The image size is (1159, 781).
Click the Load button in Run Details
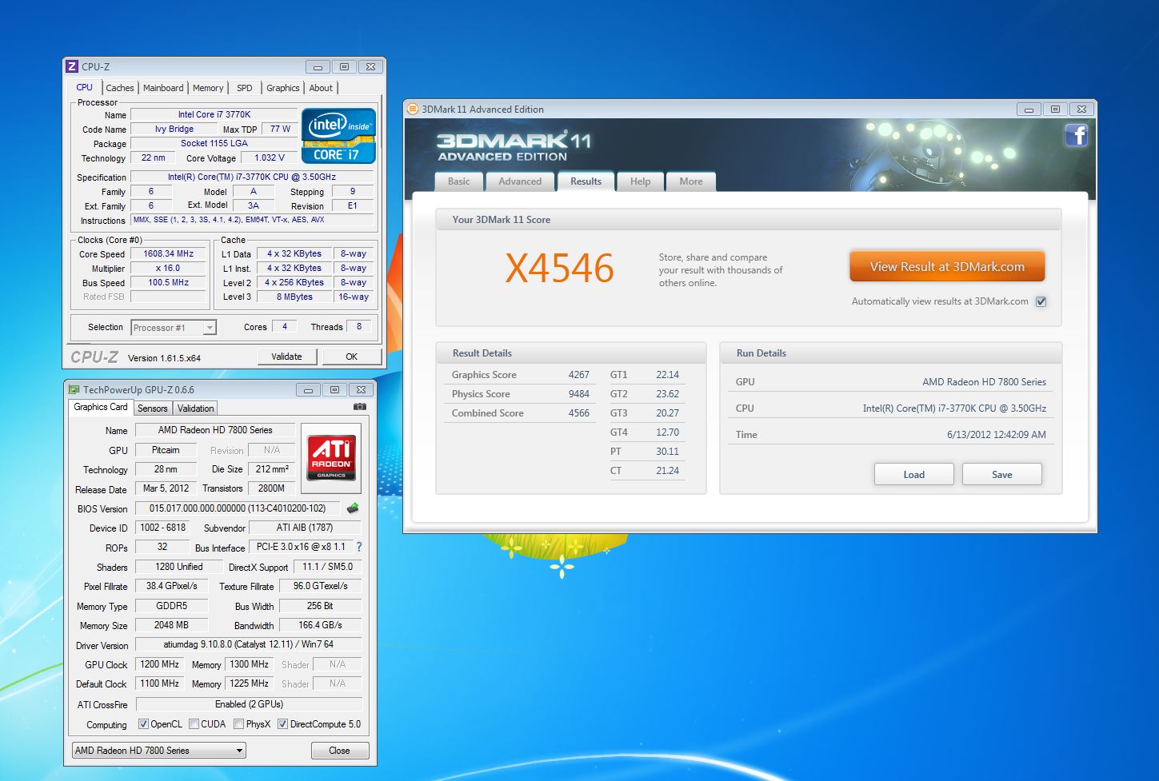tap(913, 474)
